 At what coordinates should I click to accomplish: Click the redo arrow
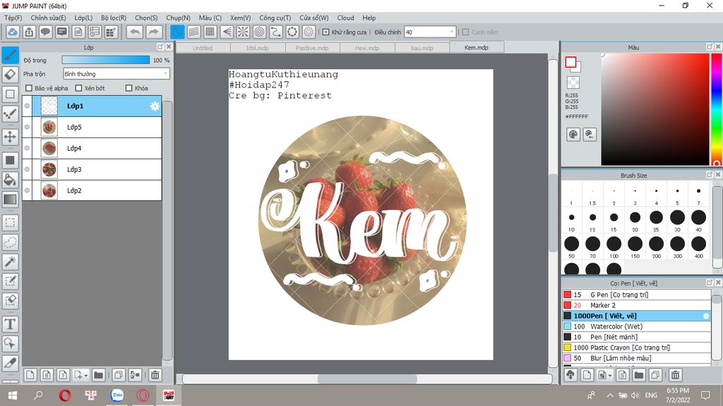[x=154, y=32]
